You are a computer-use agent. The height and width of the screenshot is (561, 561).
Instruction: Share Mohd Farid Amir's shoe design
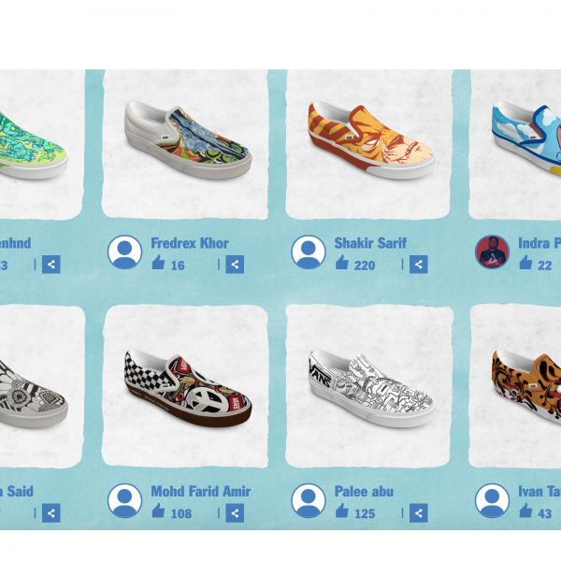tap(235, 513)
